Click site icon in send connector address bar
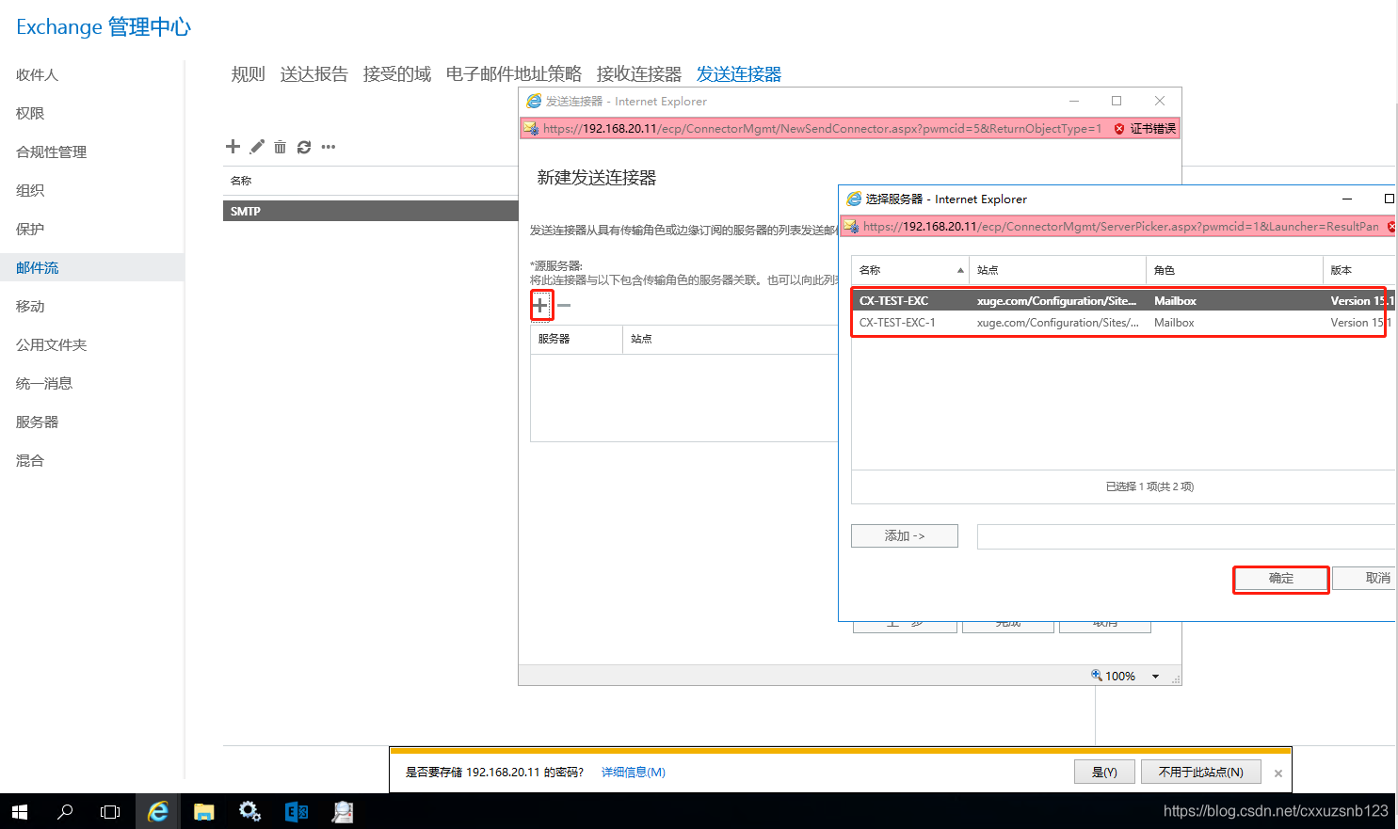Image resolution: width=1398 pixels, height=829 pixels. click(531, 129)
